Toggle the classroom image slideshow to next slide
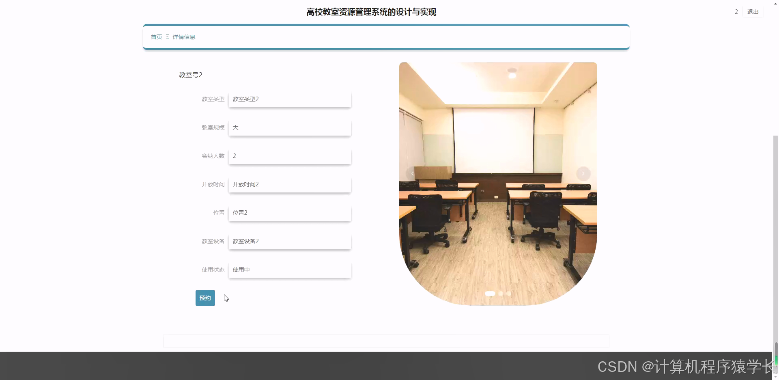 583,173
